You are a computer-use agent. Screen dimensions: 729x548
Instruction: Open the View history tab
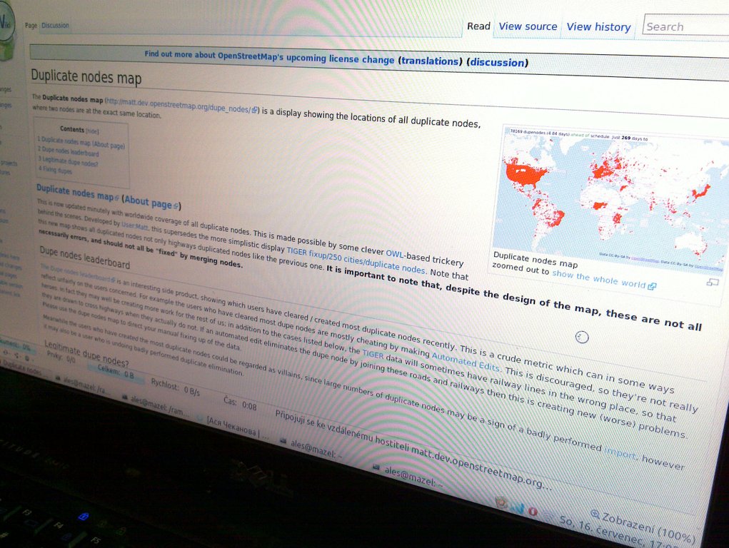598,27
